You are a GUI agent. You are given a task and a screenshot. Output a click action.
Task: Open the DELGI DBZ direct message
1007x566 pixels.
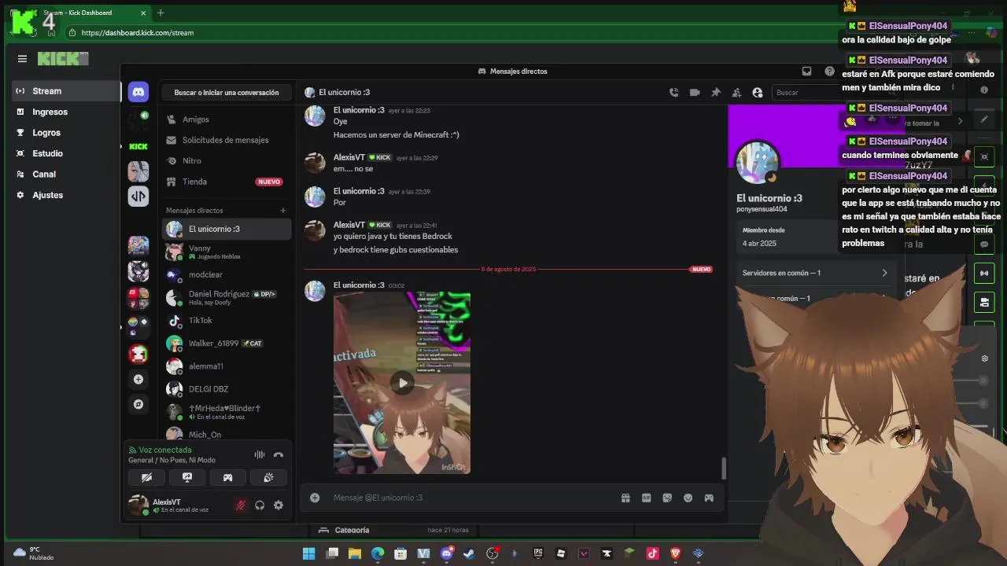227,389
